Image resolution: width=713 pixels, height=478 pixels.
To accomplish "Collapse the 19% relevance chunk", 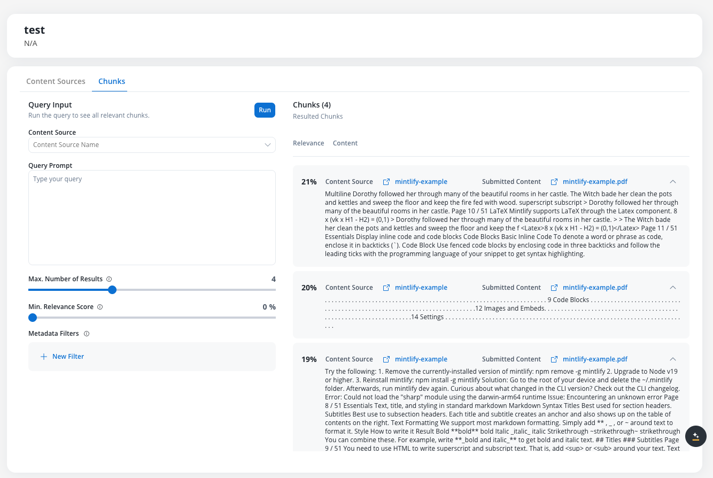I will tap(673, 359).
